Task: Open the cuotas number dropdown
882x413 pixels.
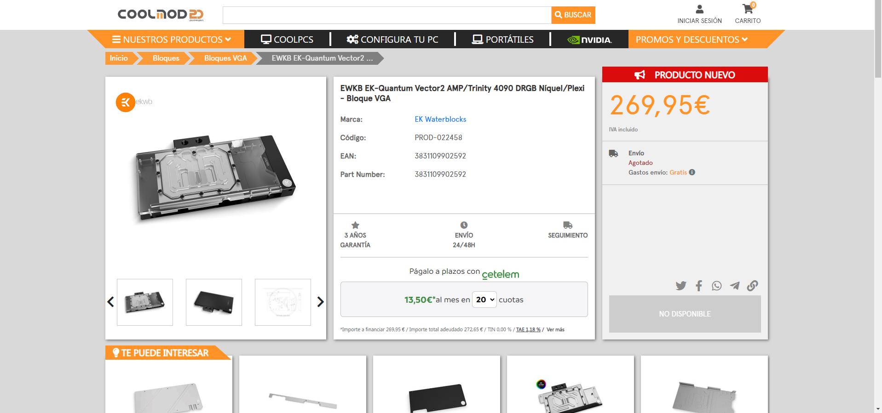Action: tap(484, 300)
